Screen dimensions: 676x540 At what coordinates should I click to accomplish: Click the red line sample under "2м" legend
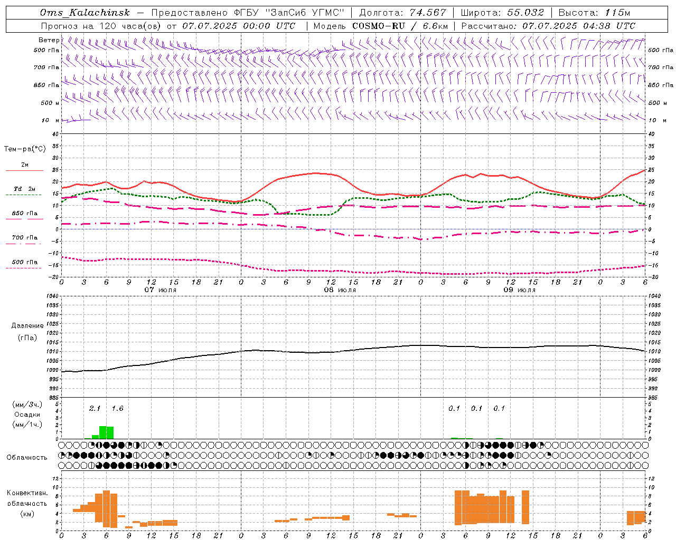[x=24, y=170]
